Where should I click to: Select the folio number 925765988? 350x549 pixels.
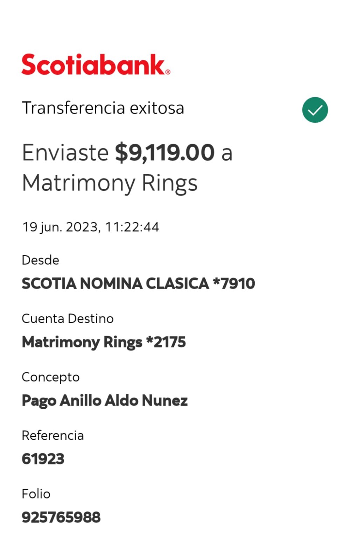click(x=61, y=517)
